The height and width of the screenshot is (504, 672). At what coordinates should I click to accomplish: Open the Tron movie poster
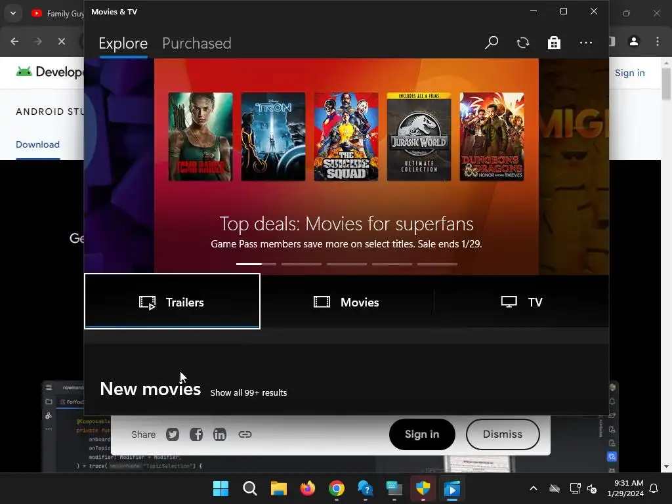[274, 136]
